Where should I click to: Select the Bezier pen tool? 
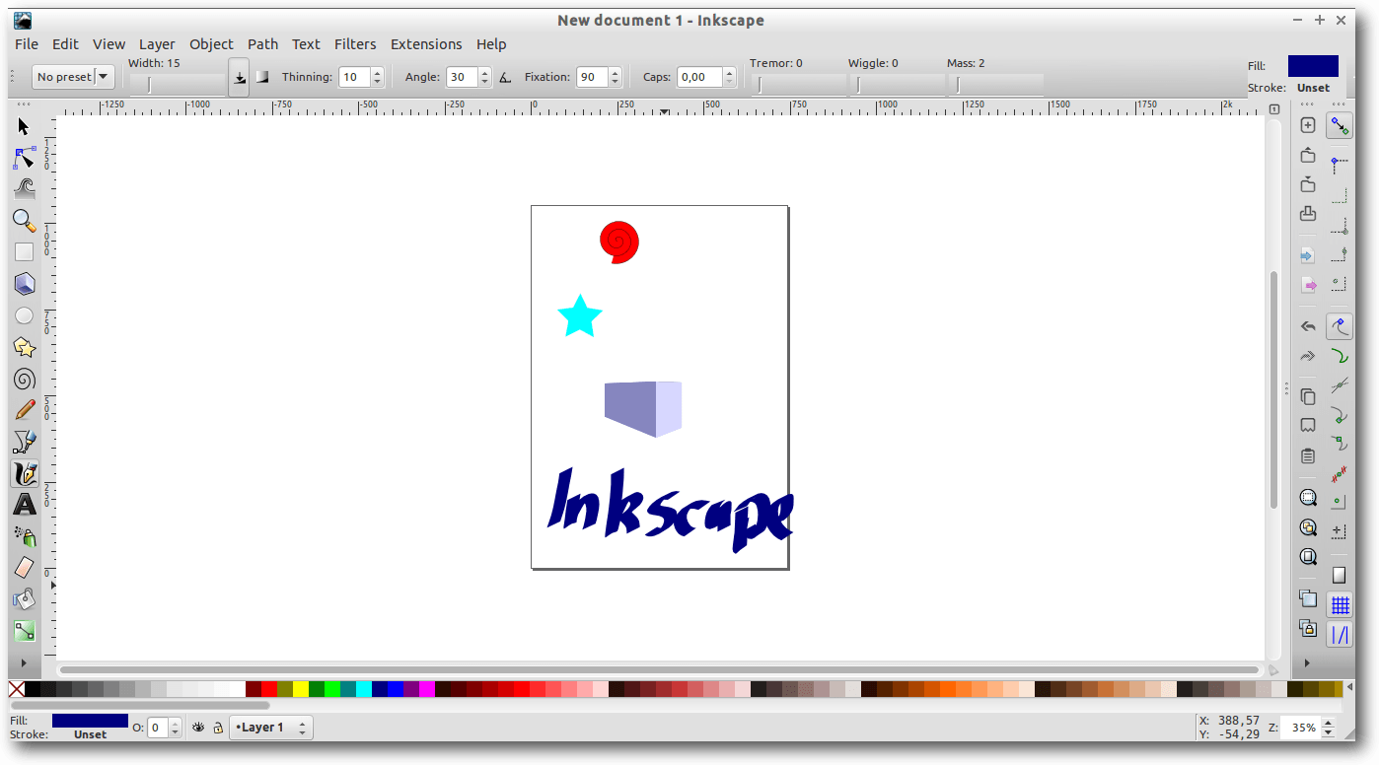coord(25,442)
